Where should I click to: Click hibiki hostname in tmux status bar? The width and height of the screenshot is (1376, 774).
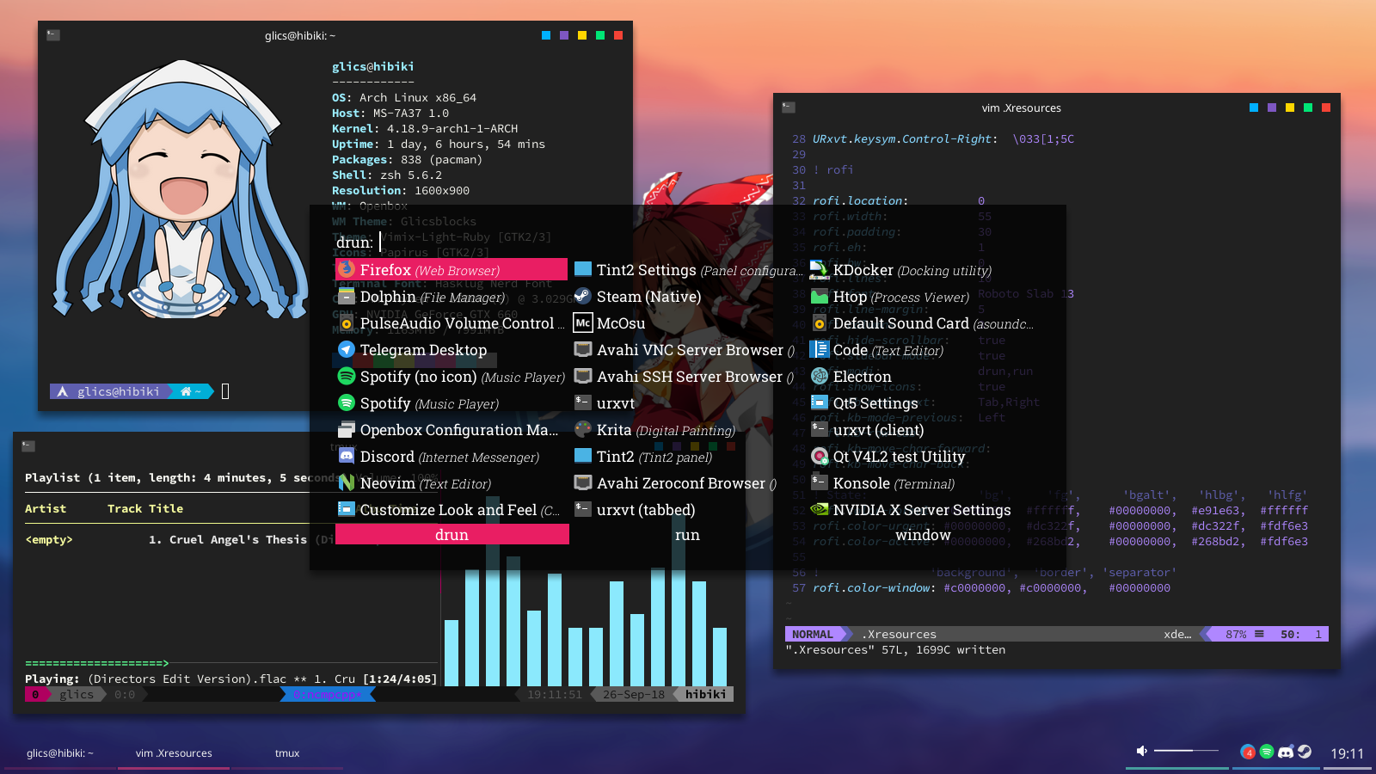click(x=706, y=695)
